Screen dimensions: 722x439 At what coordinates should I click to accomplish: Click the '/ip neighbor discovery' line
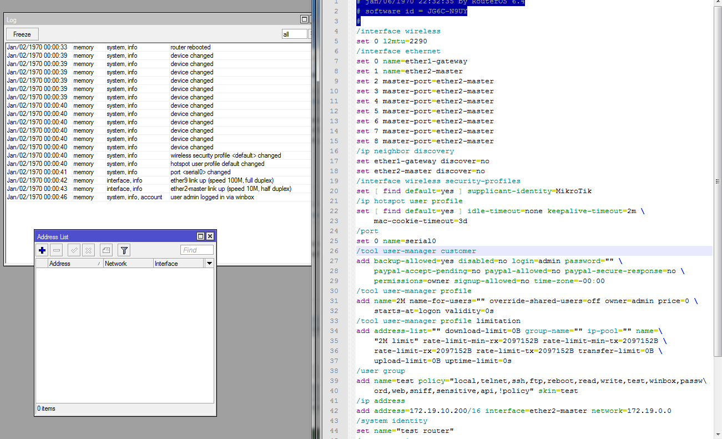[x=405, y=151]
